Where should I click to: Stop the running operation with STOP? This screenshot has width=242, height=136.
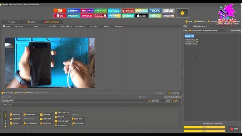[x=234, y=129]
